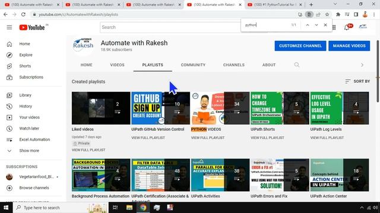380x213 pixels.
Task: View full playlist for Liked videos
Action: tap(88, 150)
